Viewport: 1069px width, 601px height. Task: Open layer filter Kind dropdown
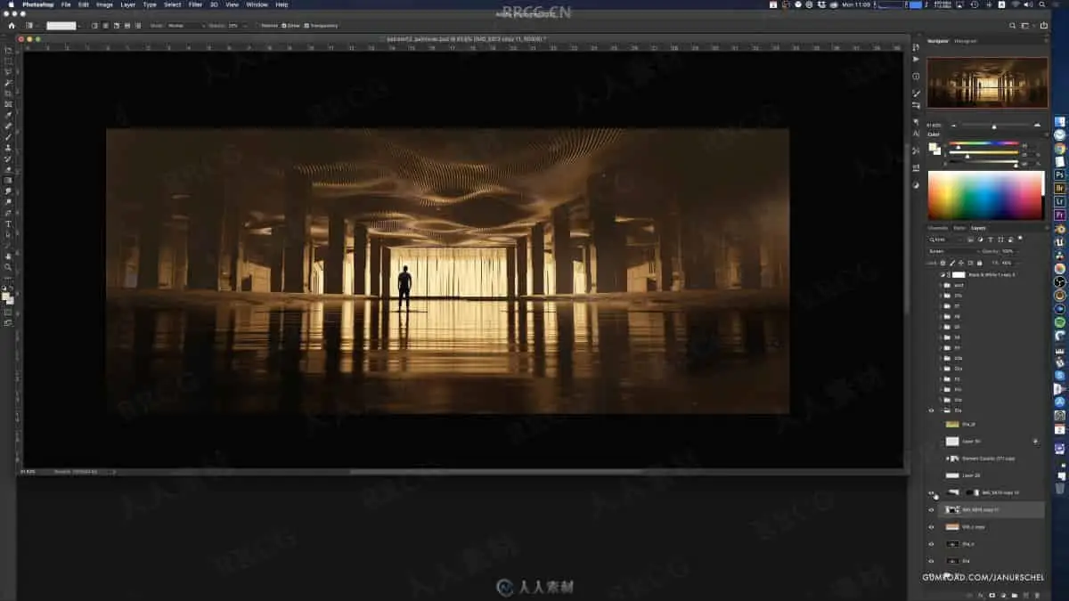coord(946,240)
